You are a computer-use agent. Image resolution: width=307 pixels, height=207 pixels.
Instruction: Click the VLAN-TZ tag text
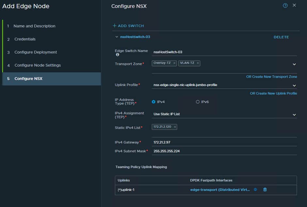coord(187,63)
